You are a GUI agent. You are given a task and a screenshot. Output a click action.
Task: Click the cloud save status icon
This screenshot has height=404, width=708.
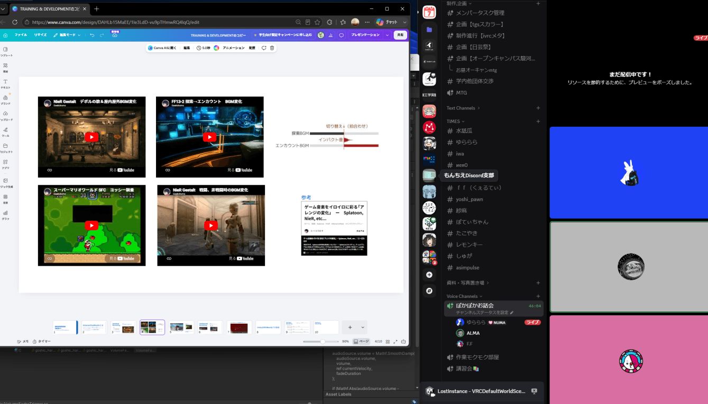click(115, 35)
